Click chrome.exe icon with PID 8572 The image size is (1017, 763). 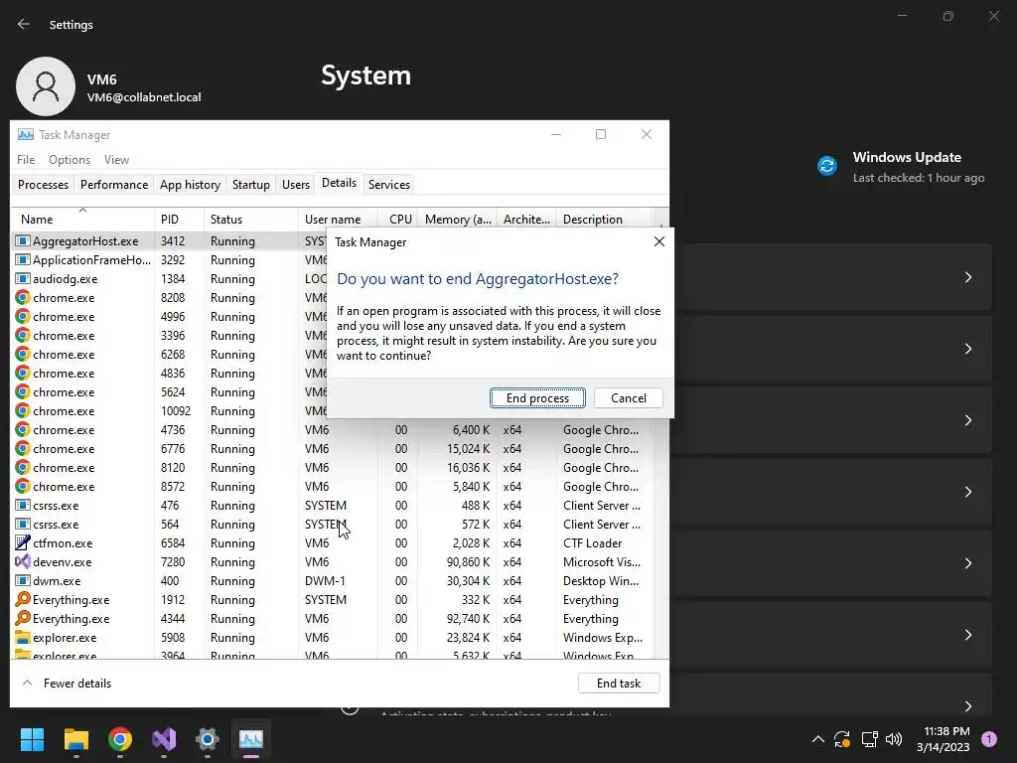23,486
